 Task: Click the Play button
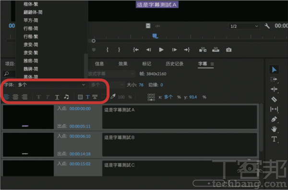coord(161,50)
